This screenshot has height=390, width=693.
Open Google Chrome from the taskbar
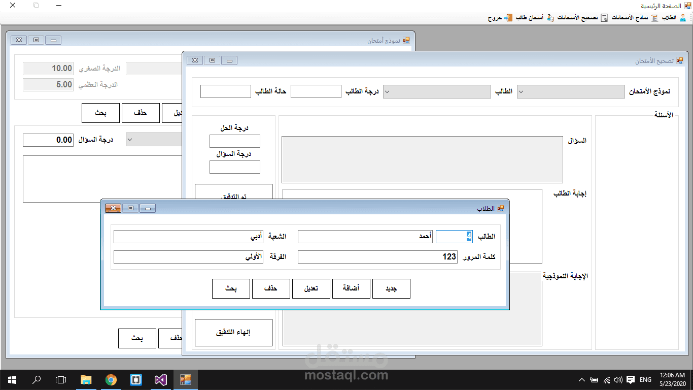pyautogui.click(x=111, y=379)
